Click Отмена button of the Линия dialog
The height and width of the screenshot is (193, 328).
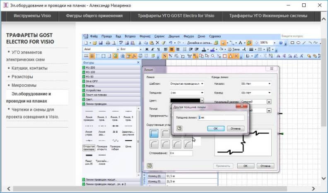pos(265,166)
